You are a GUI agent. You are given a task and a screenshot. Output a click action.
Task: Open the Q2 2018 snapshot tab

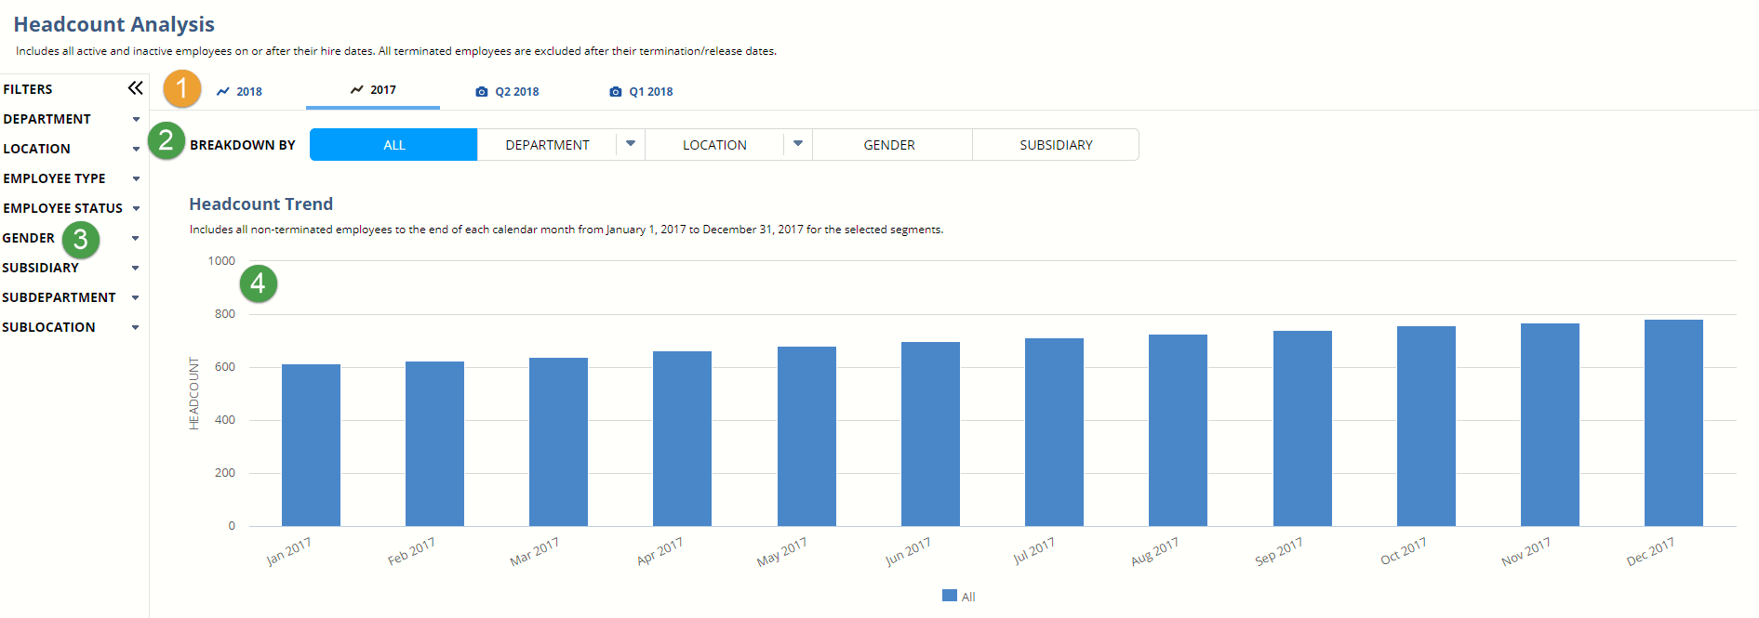507,91
